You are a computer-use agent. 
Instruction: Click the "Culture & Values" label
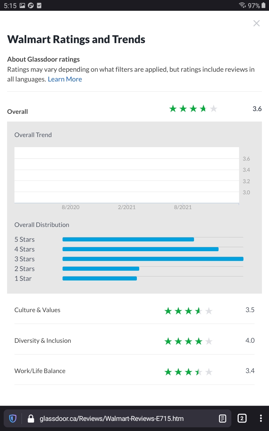point(37,310)
